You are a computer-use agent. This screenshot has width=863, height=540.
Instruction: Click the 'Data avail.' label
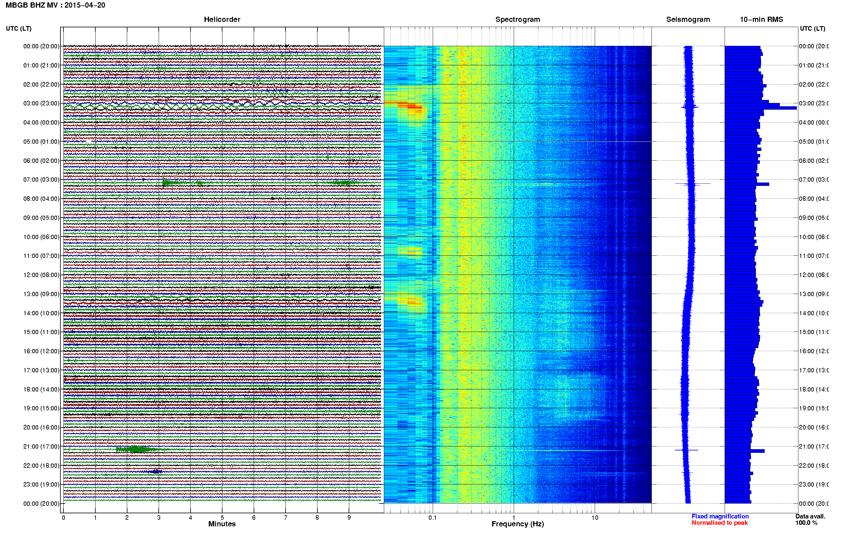pyautogui.click(x=810, y=516)
